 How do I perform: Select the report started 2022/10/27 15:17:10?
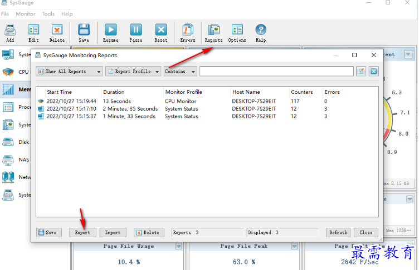pyautogui.click(x=71, y=109)
